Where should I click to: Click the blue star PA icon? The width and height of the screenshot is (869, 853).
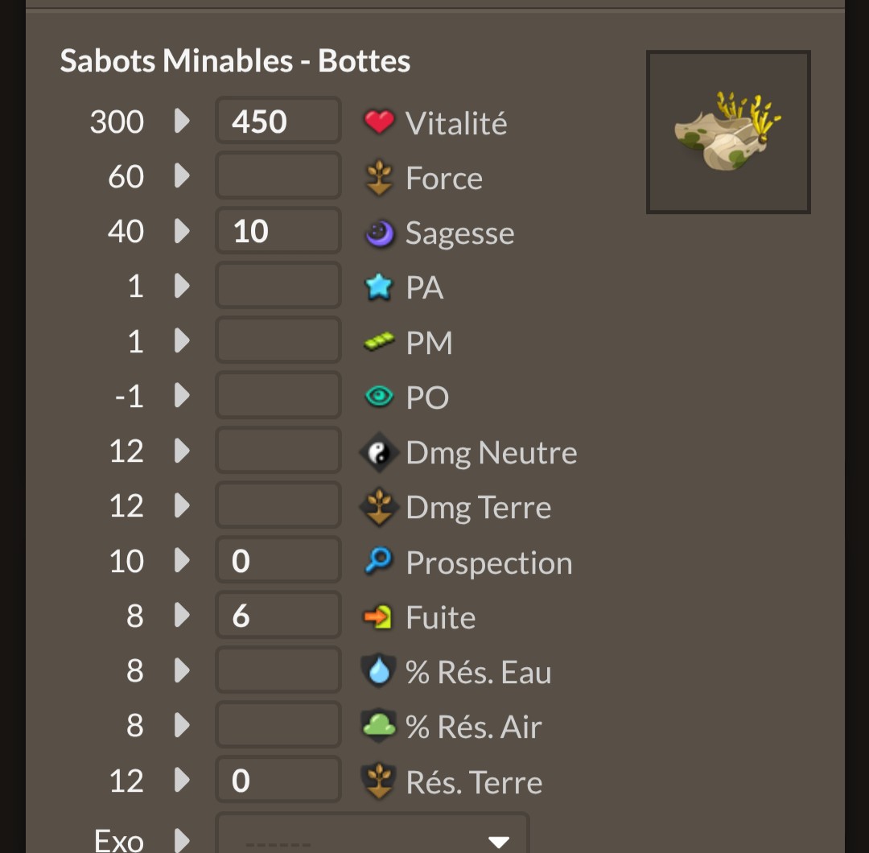tap(378, 287)
